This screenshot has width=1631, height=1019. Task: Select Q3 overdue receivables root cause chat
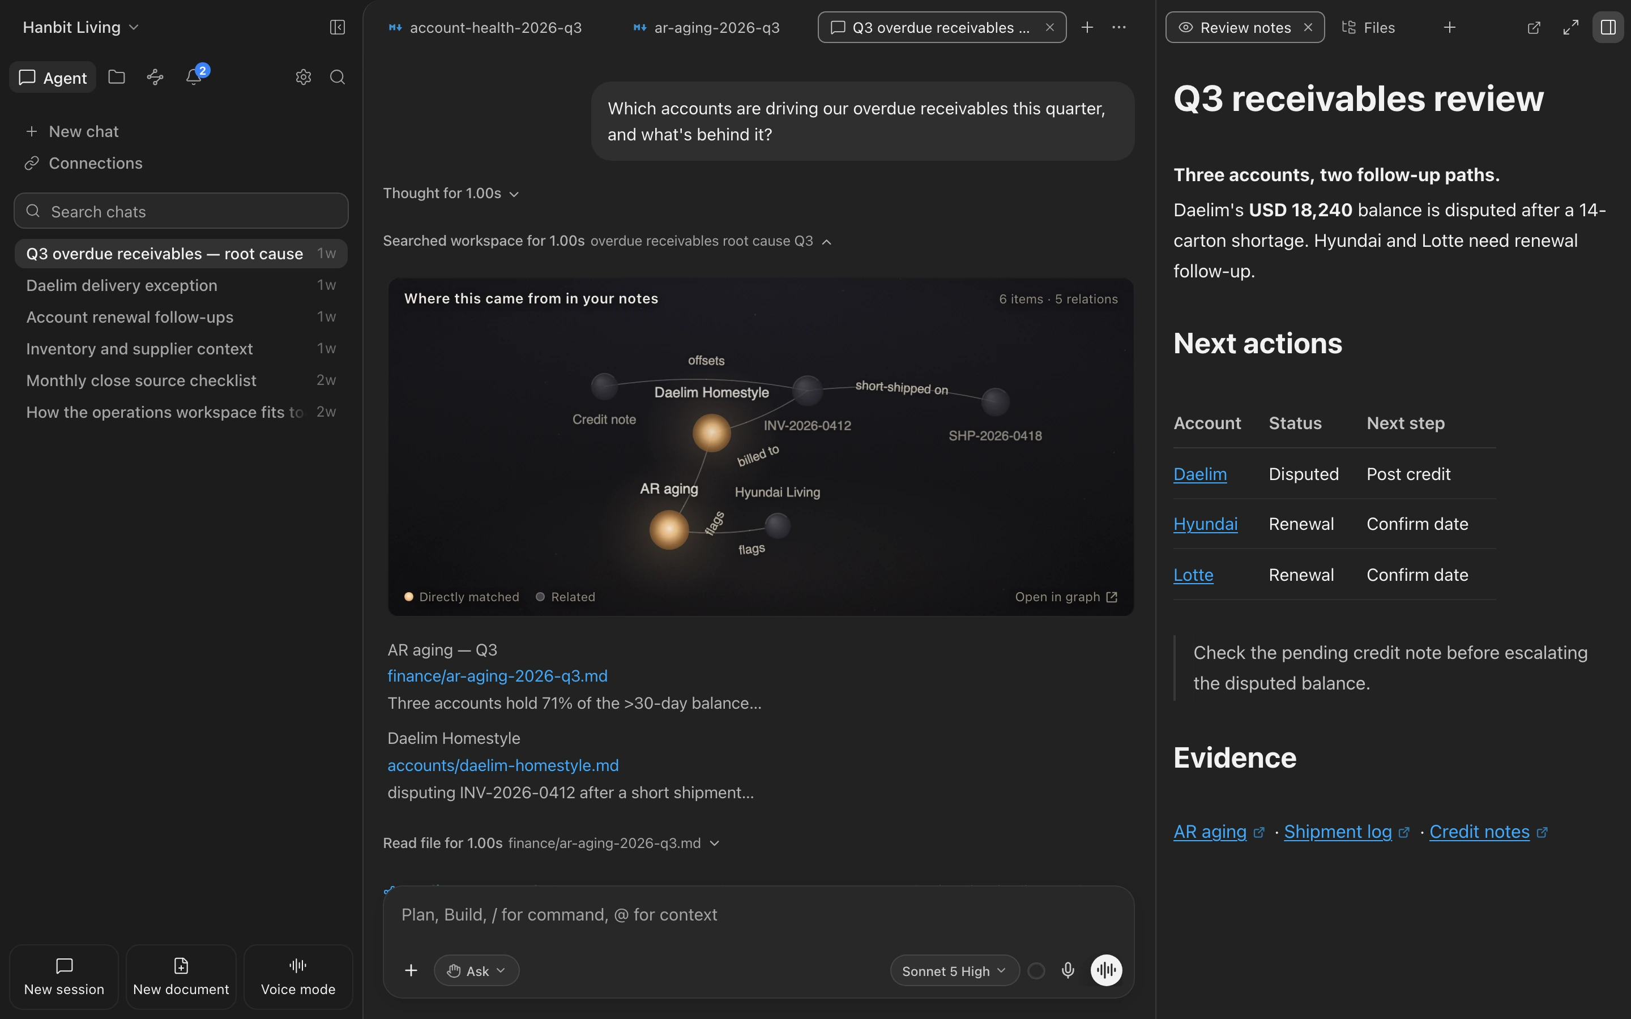click(181, 254)
